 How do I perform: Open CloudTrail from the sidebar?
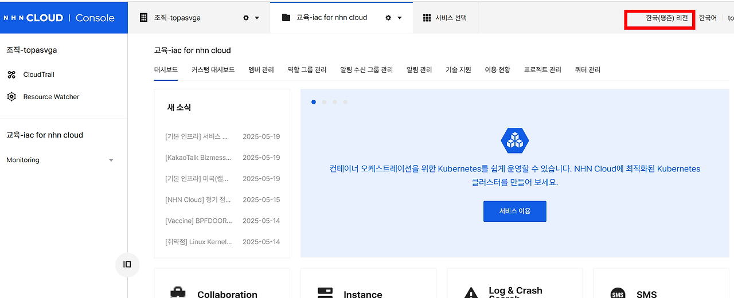click(x=38, y=74)
